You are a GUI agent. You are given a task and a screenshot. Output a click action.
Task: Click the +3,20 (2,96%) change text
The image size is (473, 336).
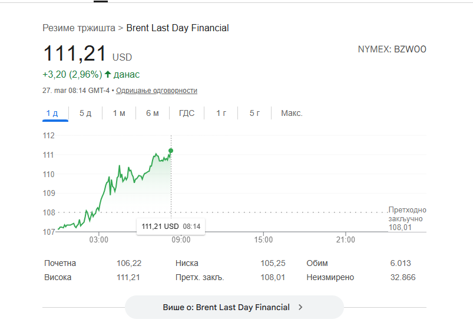click(72, 74)
